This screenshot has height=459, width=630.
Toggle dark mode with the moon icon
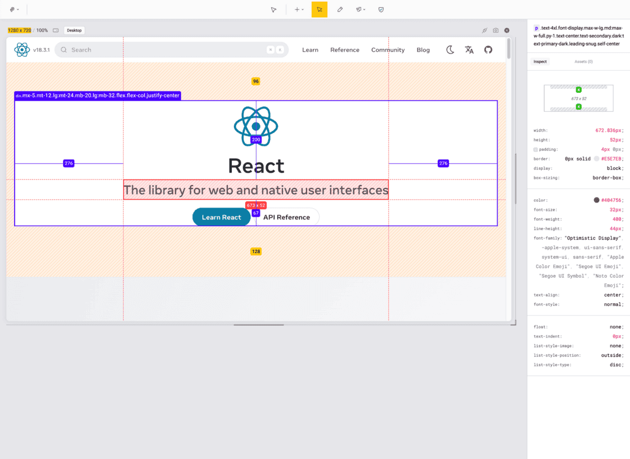click(x=450, y=50)
